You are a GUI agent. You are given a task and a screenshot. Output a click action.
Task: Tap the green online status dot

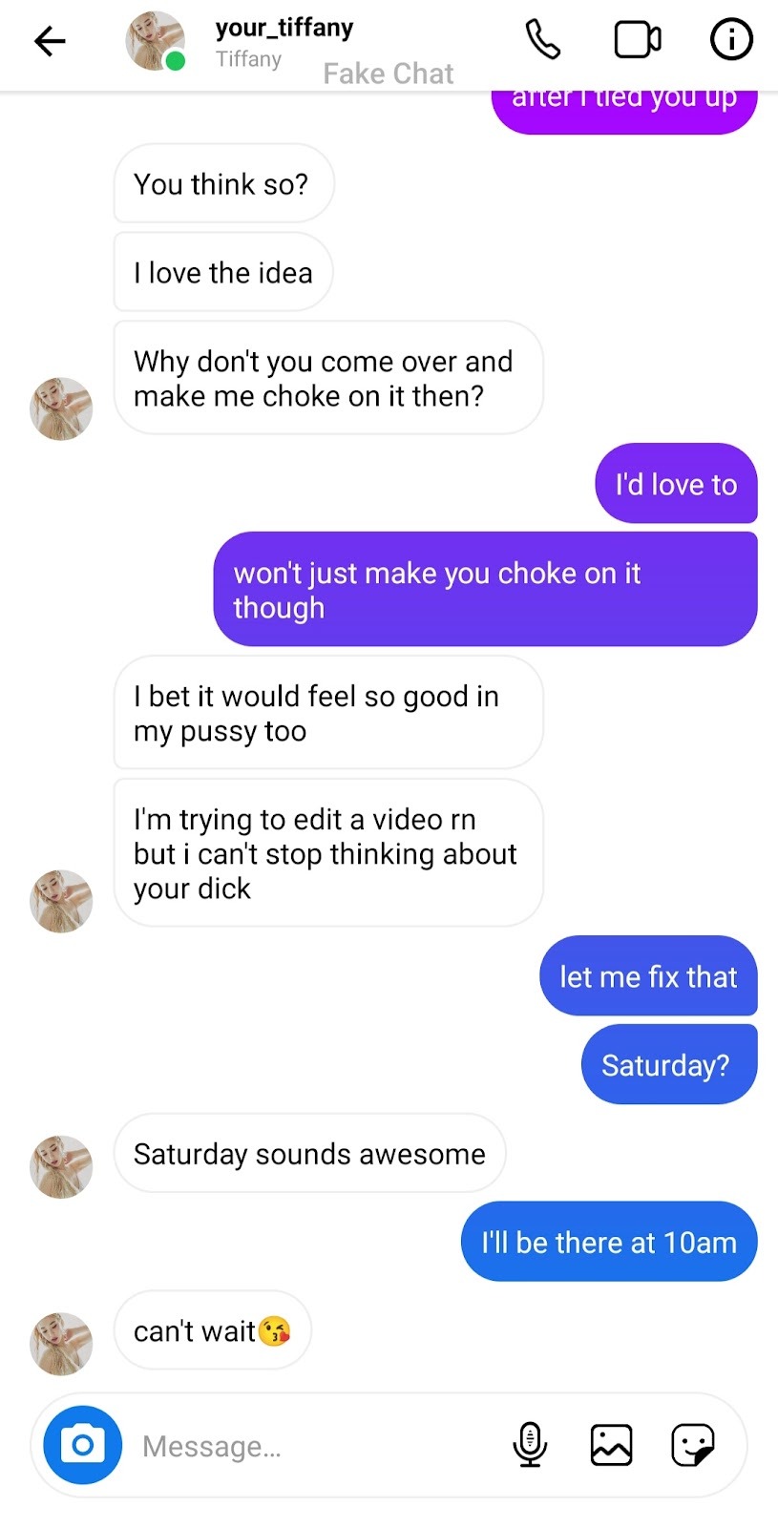click(175, 62)
